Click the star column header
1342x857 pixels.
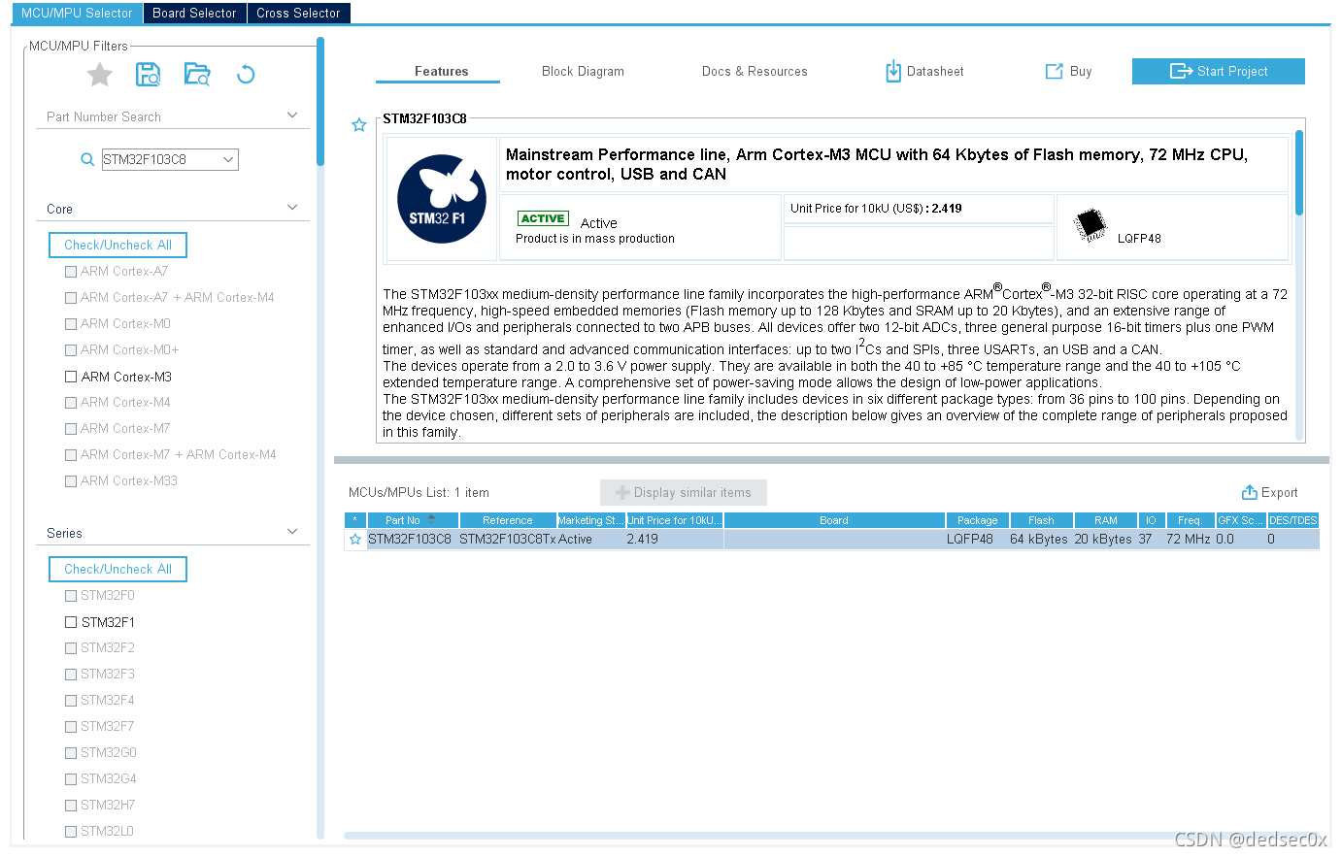pos(355,520)
